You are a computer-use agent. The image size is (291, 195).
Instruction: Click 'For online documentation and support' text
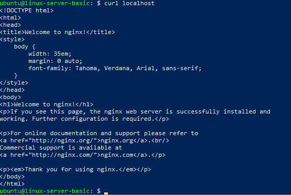pyautogui.click(x=75, y=134)
